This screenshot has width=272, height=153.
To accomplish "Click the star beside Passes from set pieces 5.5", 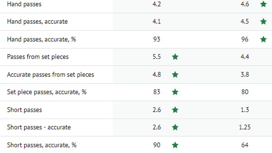I will click(x=175, y=57).
